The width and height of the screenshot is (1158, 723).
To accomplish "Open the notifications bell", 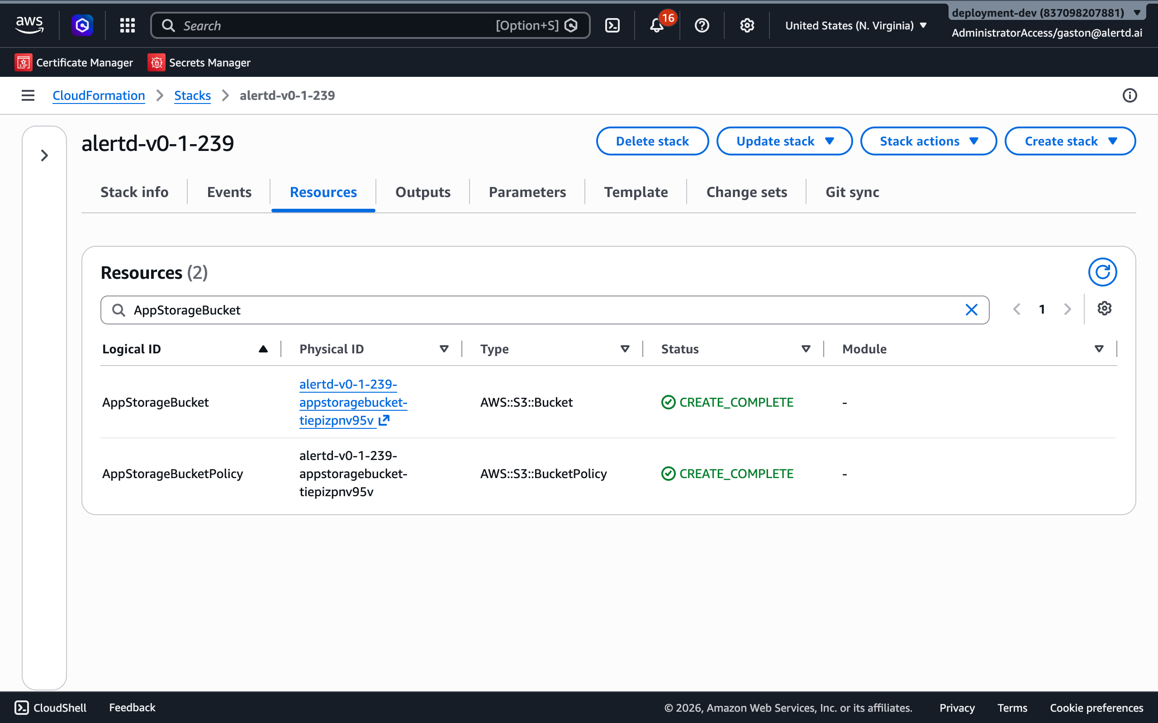I will [x=657, y=25].
